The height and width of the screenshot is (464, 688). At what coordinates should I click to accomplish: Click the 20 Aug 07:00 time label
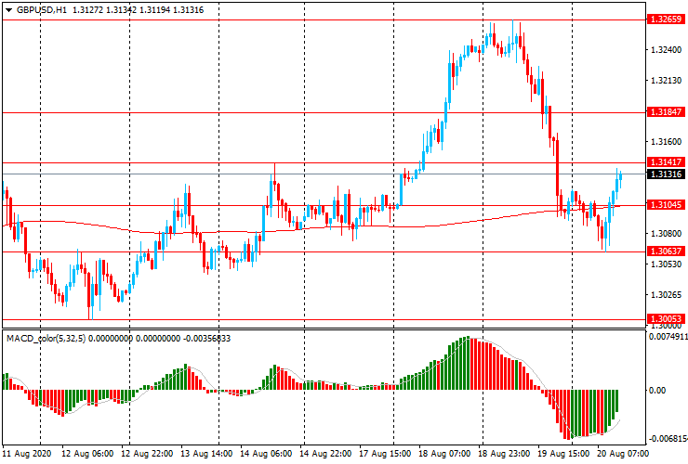click(x=623, y=453)
